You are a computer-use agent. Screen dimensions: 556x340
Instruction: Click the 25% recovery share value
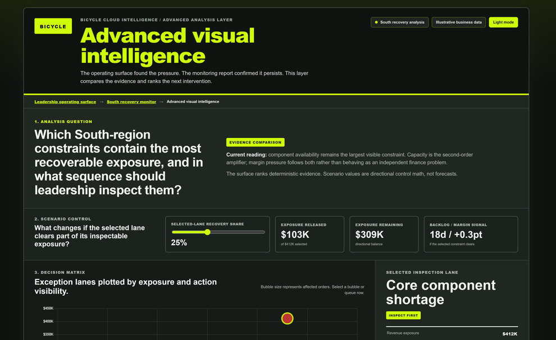point(179,242)
